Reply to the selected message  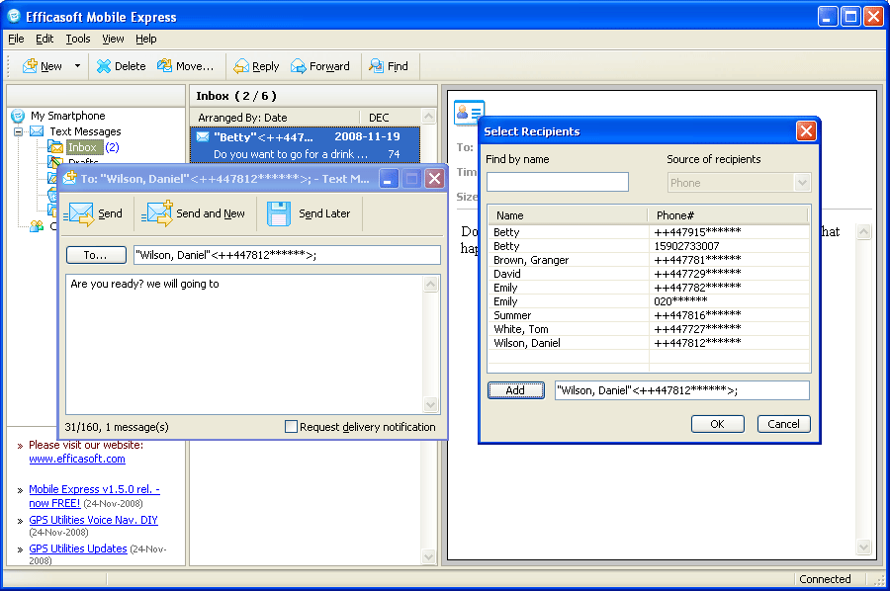coord(256,66)
